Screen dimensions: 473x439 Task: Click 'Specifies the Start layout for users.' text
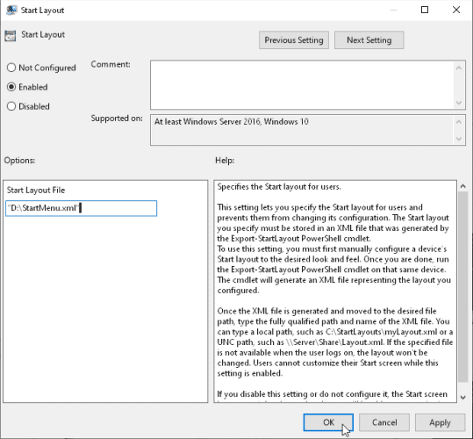(x=279, y=187)
